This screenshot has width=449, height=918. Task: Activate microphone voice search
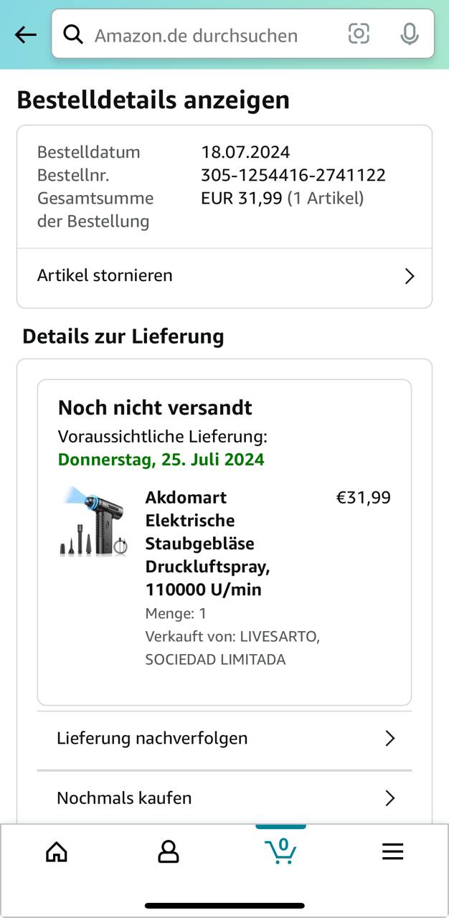[x=410, y=34]
